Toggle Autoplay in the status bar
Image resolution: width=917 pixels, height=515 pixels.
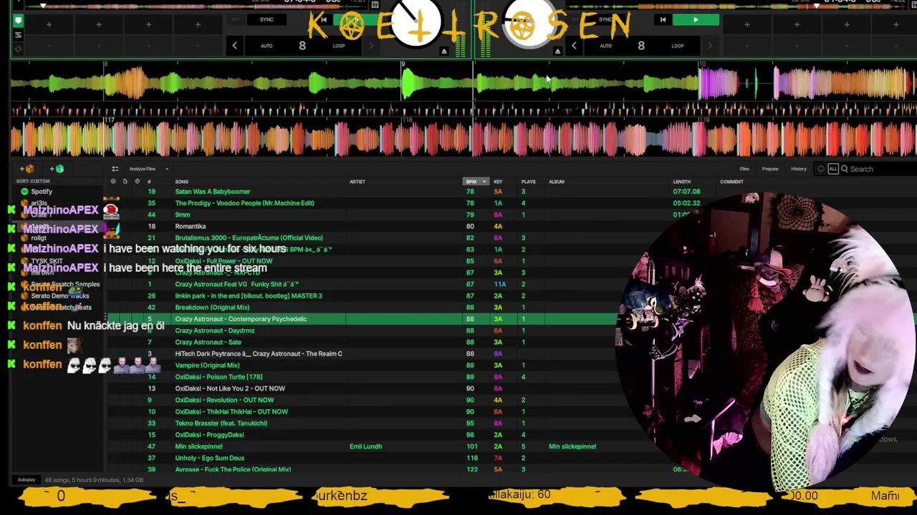pos(26,480)
